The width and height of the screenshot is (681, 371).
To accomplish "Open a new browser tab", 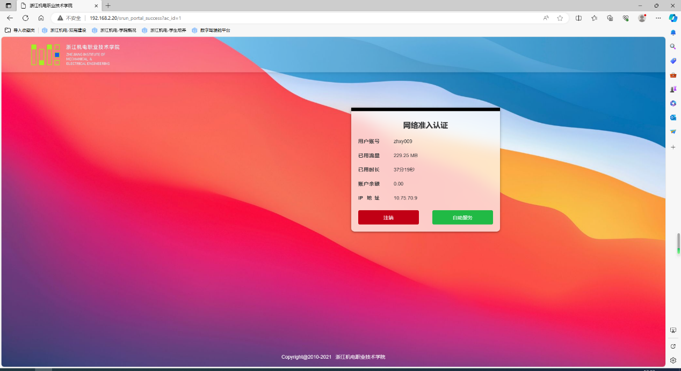I will pos(108,5).
